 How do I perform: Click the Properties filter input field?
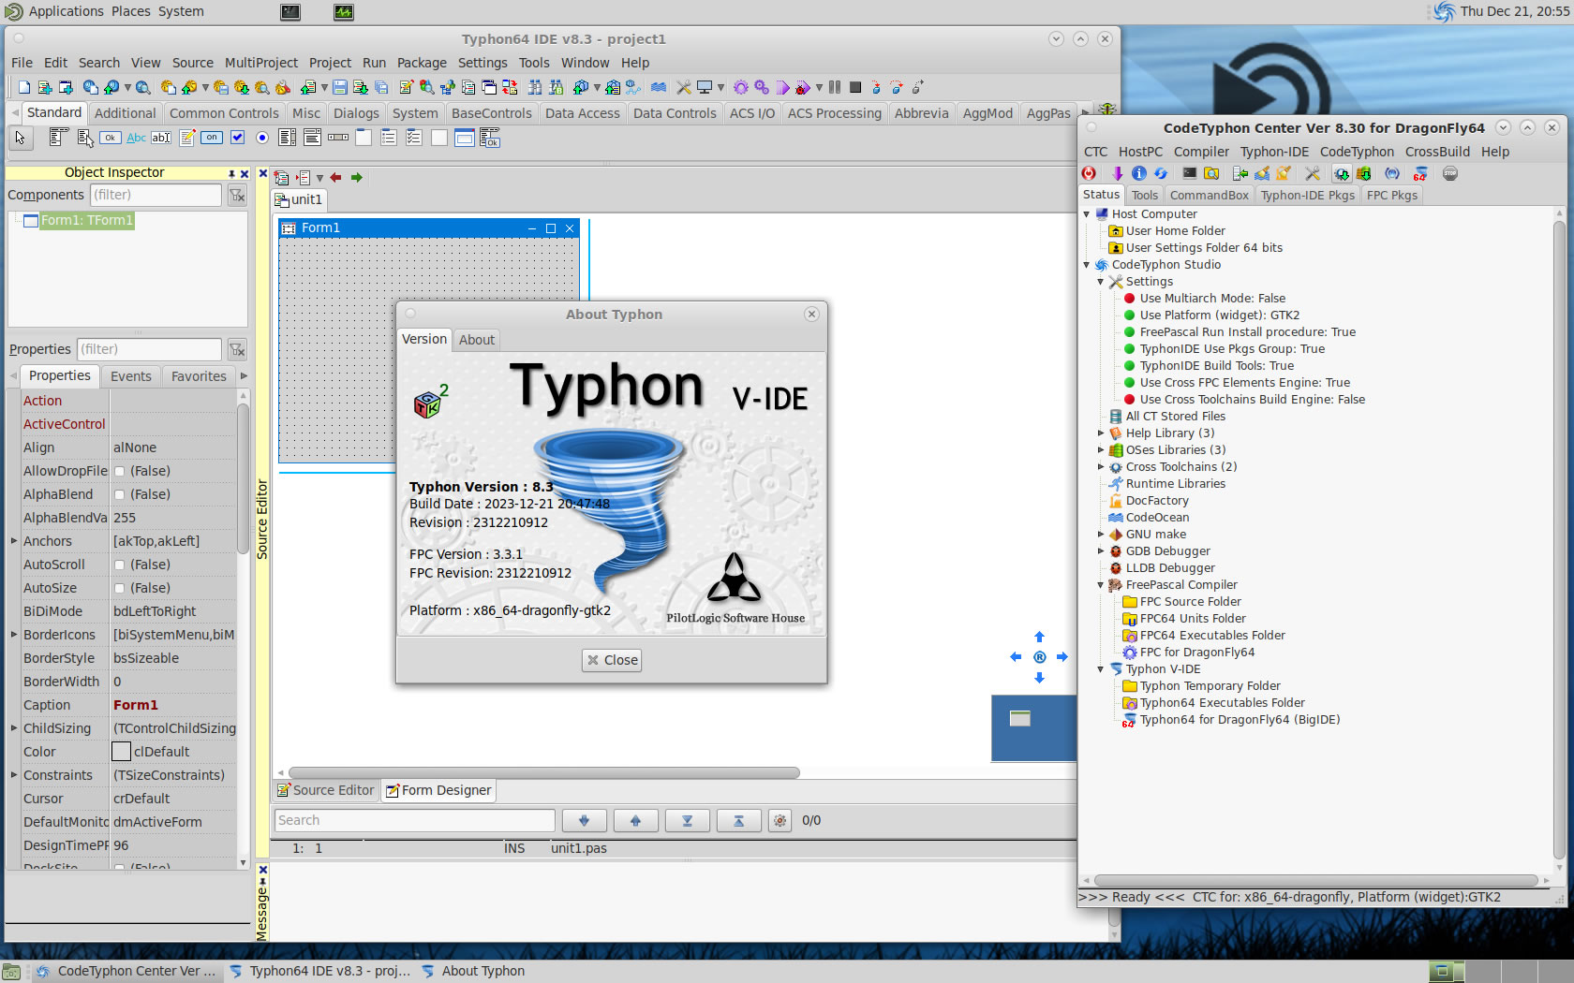[149, 349]
